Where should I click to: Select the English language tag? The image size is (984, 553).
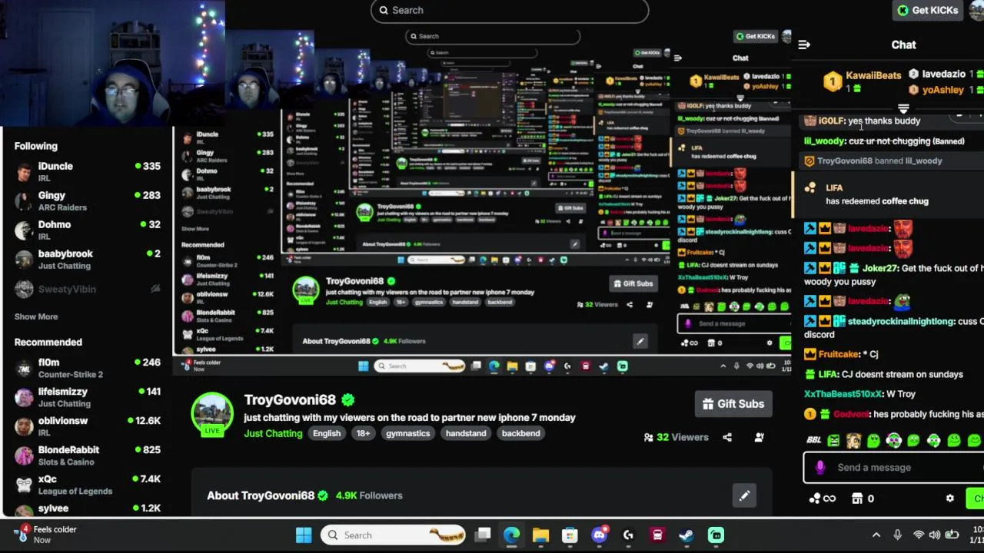[x=326, y=433]
